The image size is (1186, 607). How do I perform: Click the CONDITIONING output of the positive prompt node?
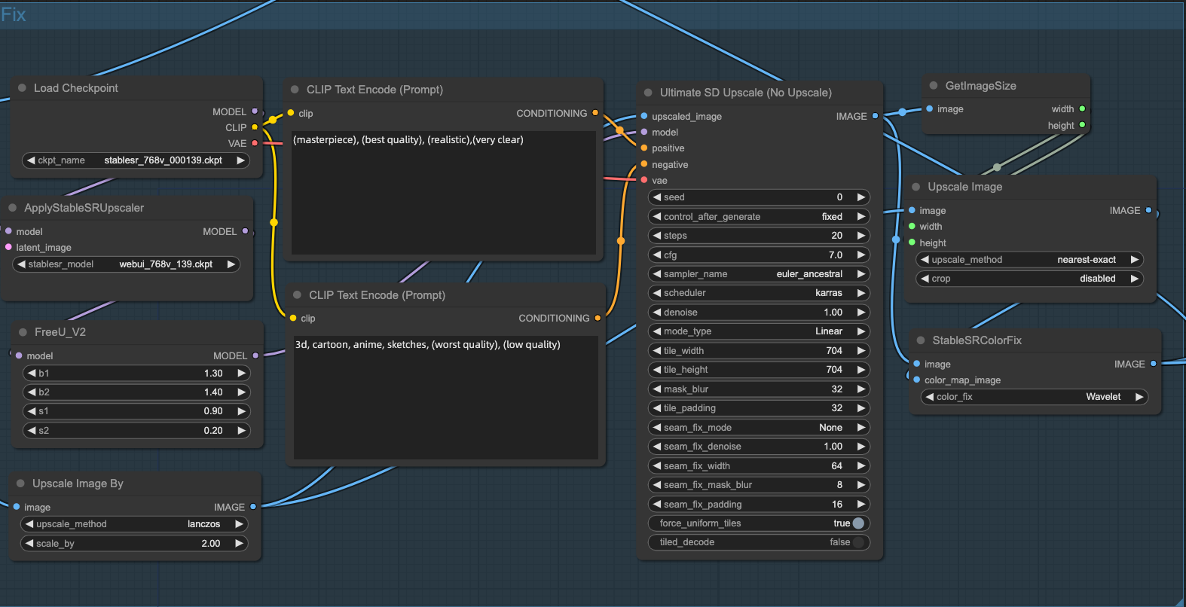pos(595,113)
